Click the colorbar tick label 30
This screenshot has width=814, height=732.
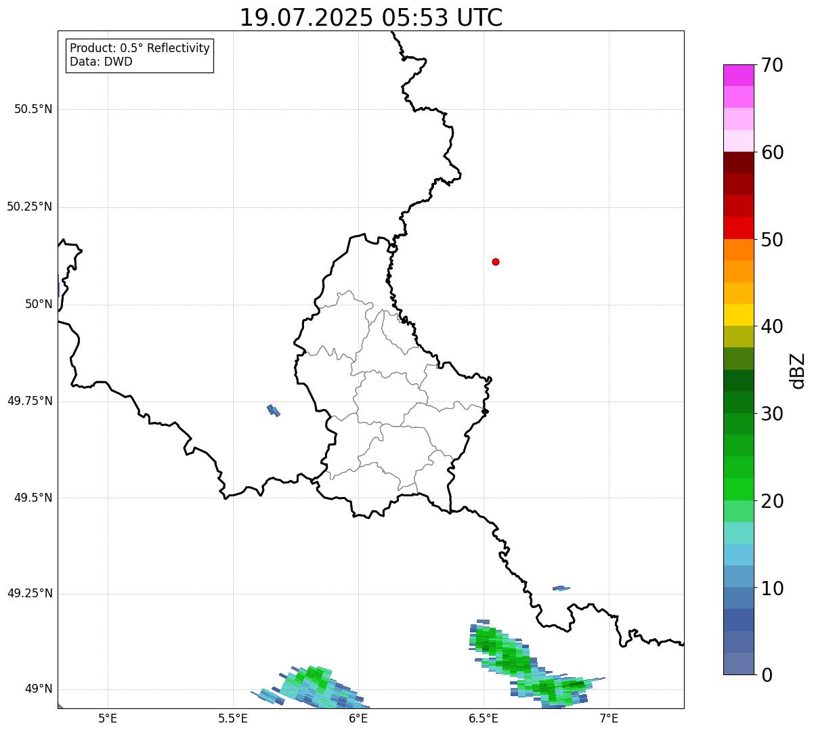click(x=772, y=414)
